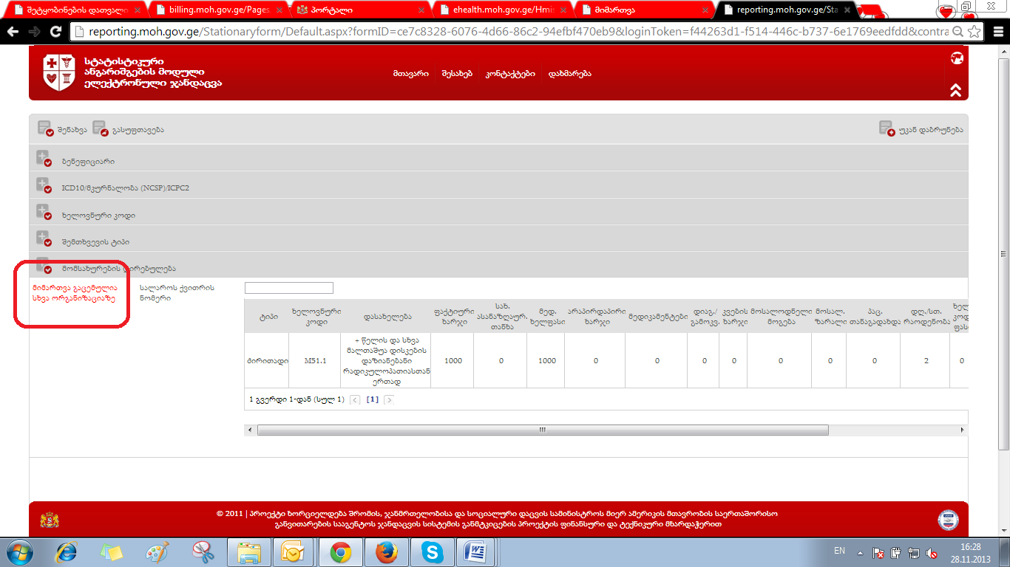The height and width of the screenshot is (567, 1010).
Task: Expand the ICD10/მკურნალობა (NCSP)/ICPC2 section
Action: 43,186
